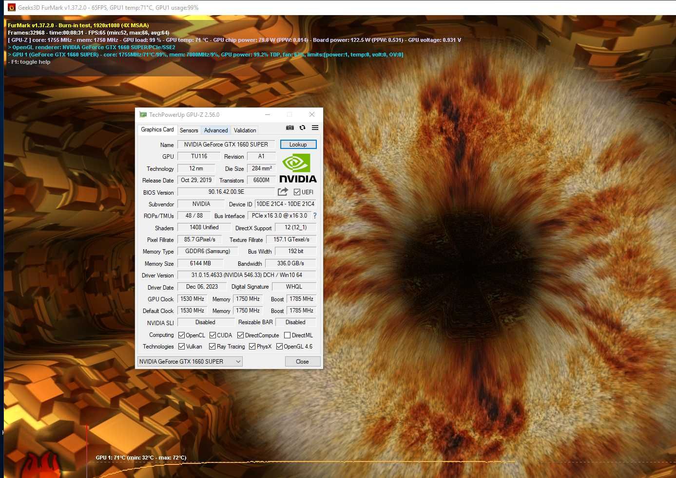Click the Driver Date Dec 06, 2023 value

[x=202, y=287]
